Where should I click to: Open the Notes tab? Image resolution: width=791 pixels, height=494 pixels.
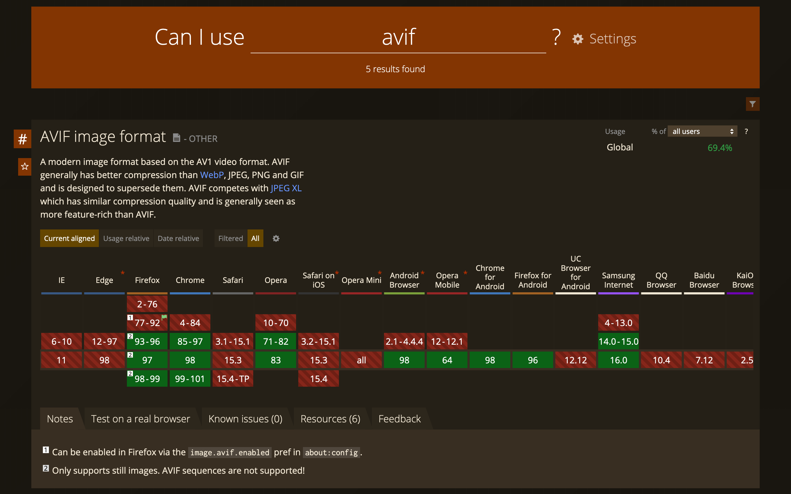click(x=60, y=419)
